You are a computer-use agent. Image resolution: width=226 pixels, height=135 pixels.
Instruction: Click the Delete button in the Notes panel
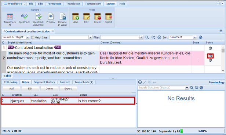(x=49, y=88)
